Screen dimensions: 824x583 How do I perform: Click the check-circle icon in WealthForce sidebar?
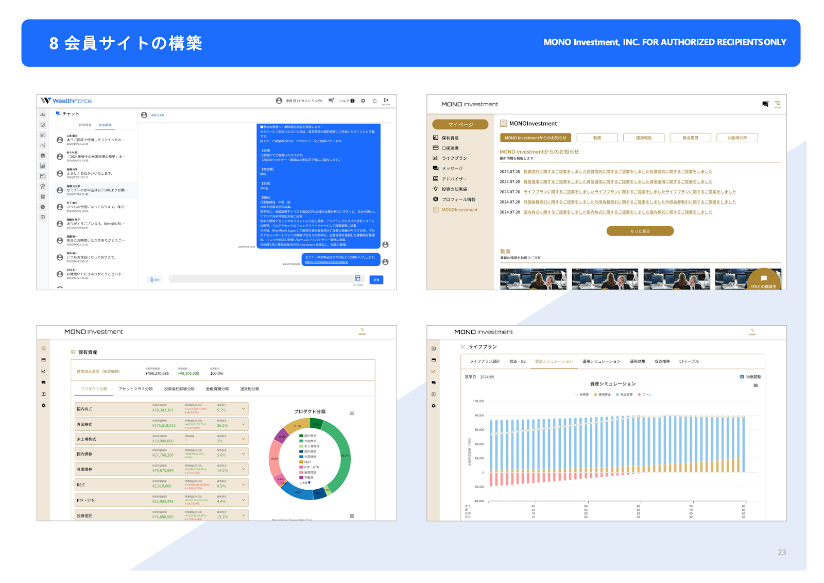pos(43,125)
